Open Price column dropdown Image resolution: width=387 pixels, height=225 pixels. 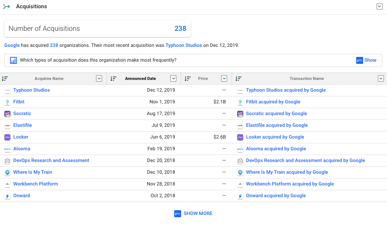point(224,79)
